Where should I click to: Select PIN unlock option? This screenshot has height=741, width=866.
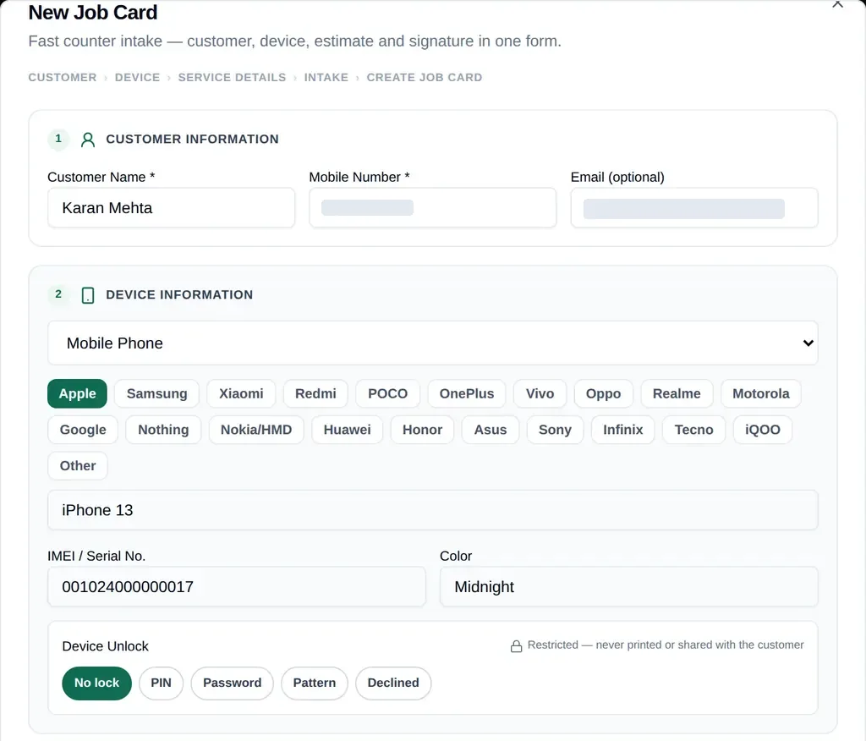click(x=162, y=683)
